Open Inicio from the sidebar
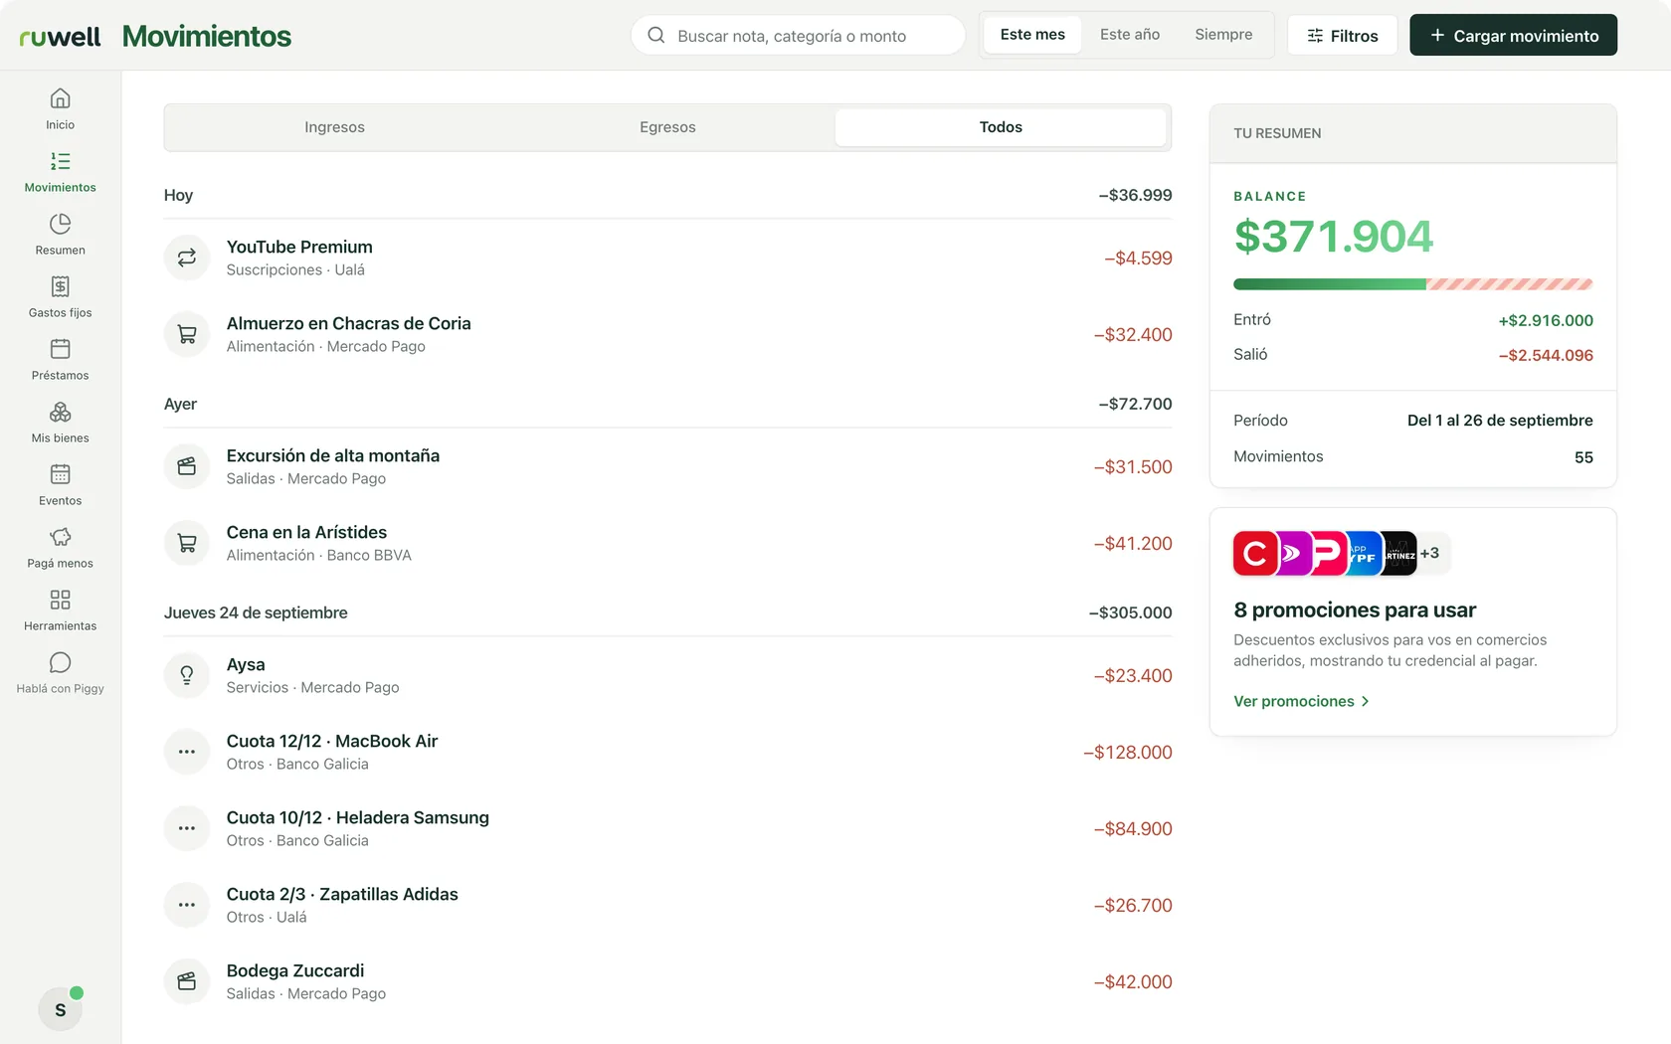The height and width of the screenshot is (1044, 1671). tap(60, 109)
